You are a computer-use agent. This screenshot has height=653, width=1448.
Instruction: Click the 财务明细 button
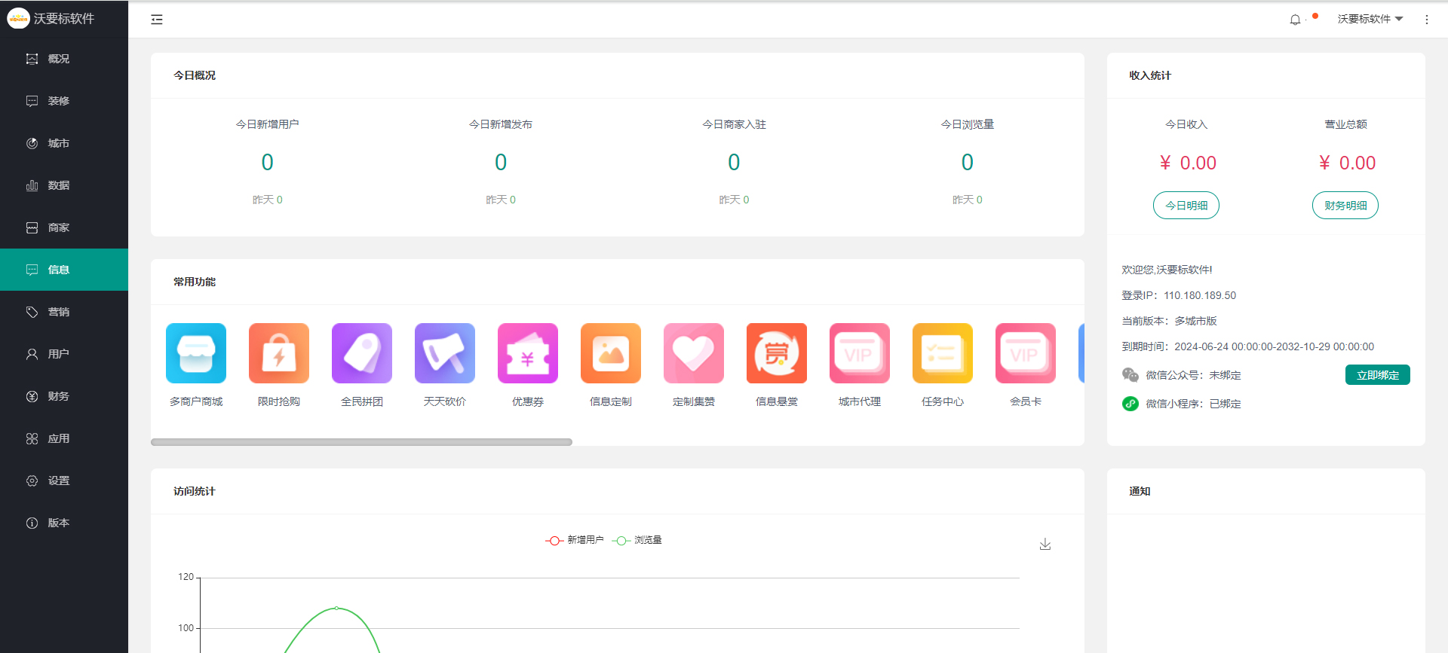[x=1345, y=206]
